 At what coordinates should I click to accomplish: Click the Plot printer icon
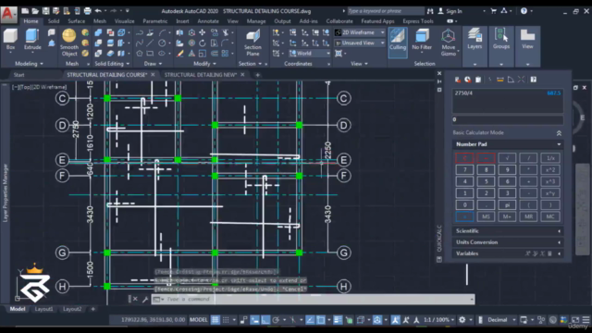[88, 11]
